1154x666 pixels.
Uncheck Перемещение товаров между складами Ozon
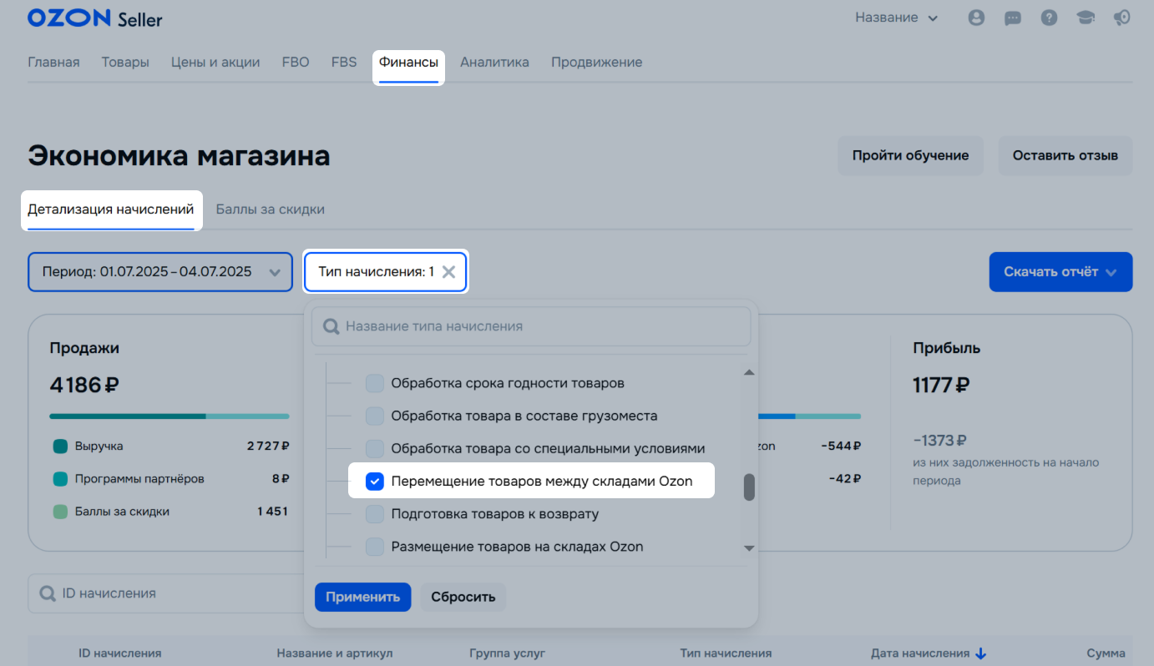click(x=375, y=482)
